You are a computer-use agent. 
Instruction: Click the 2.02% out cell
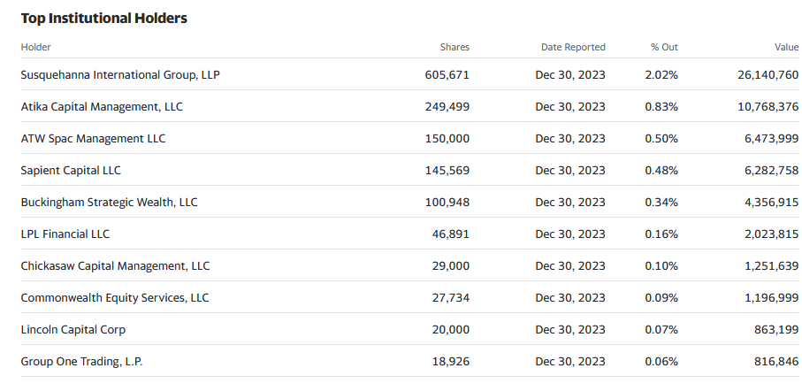(x=661, y=75)
